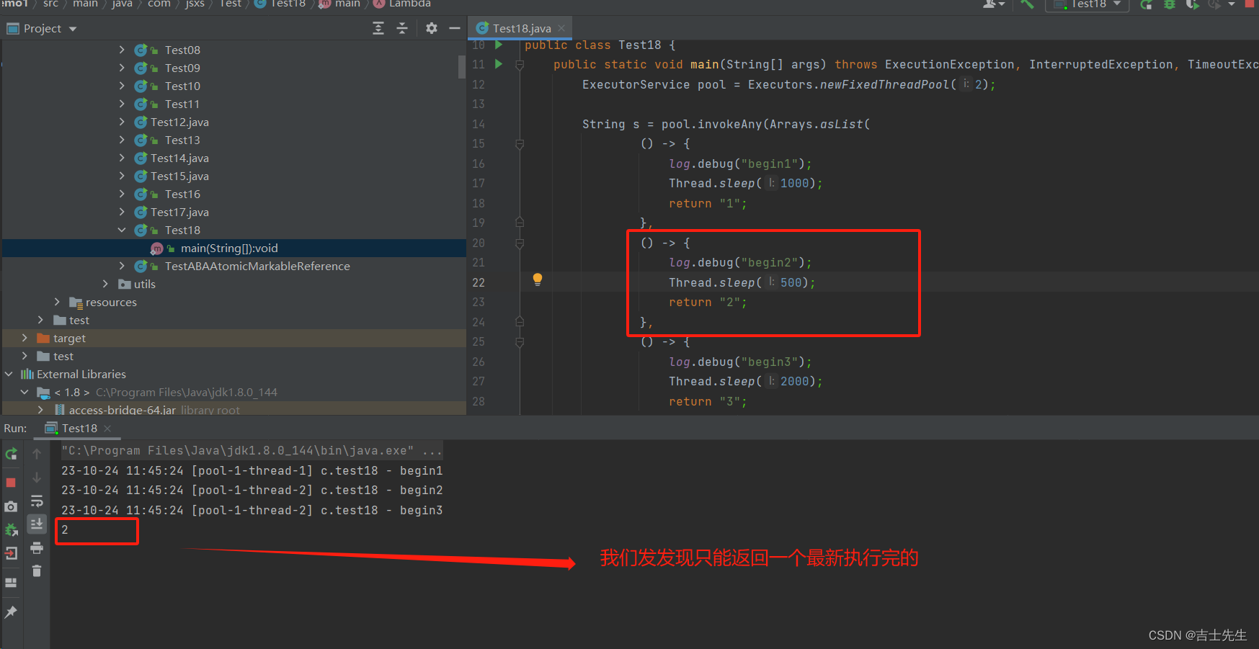Click the project tree vertical scrollbar

click(462, 66)
